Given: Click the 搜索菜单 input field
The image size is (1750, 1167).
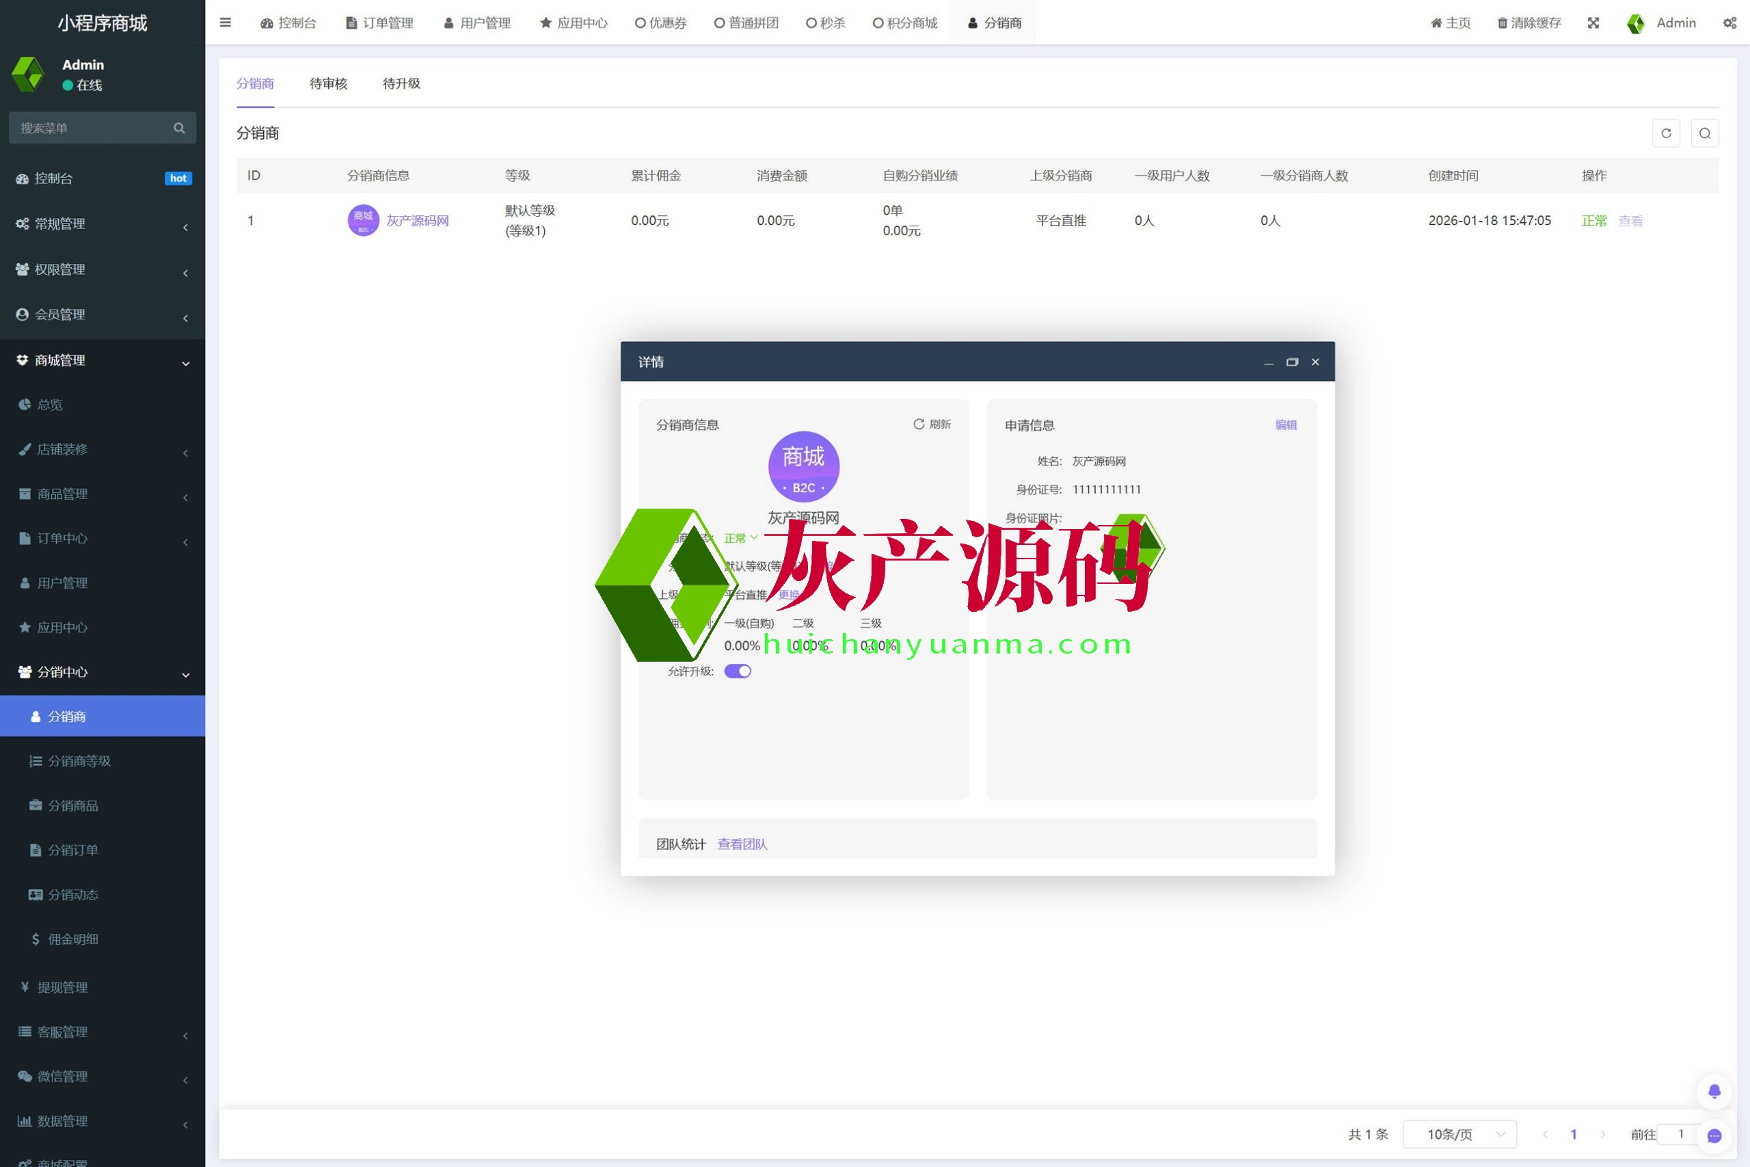Looking at the screenshot, I should pyautogui.click(x=90, y=128).
